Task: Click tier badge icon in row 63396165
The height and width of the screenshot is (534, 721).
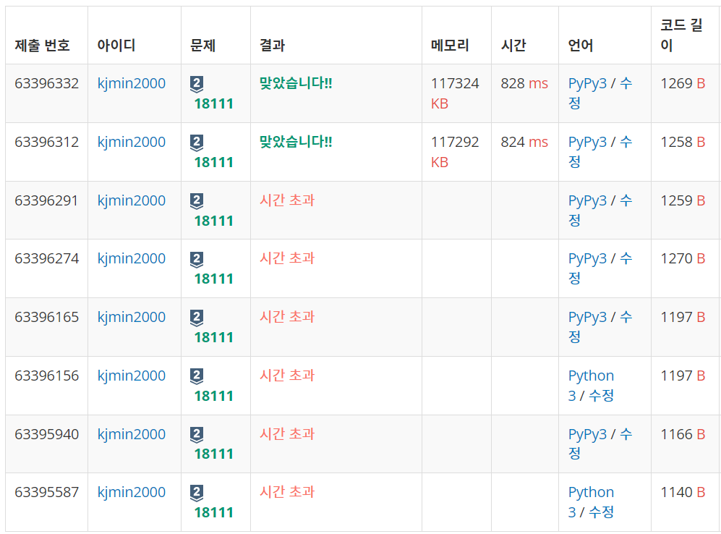Action: pyautogui.click(x=197, y=318)
